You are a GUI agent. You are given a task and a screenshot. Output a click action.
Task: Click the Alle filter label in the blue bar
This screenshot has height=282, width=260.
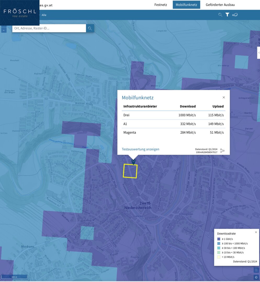tap(44, 15)
